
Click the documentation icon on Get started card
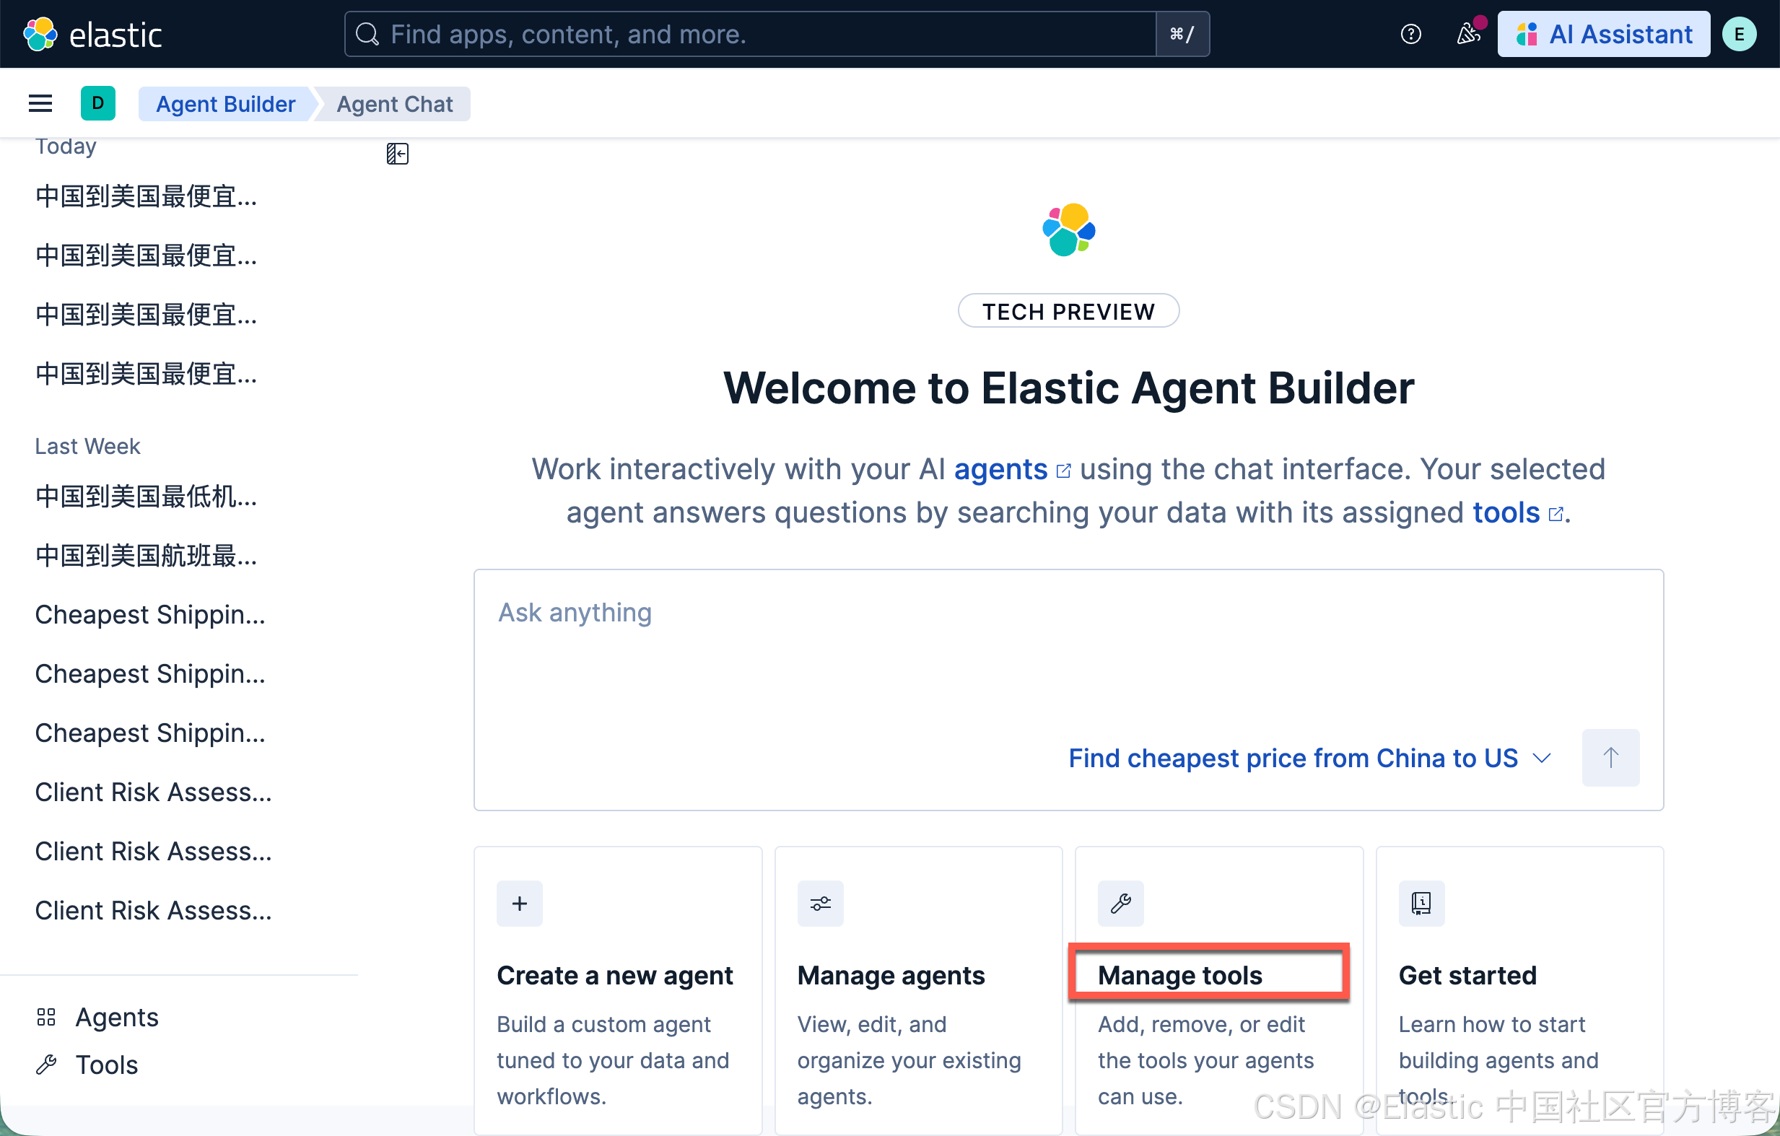(x=1421, y=903)
